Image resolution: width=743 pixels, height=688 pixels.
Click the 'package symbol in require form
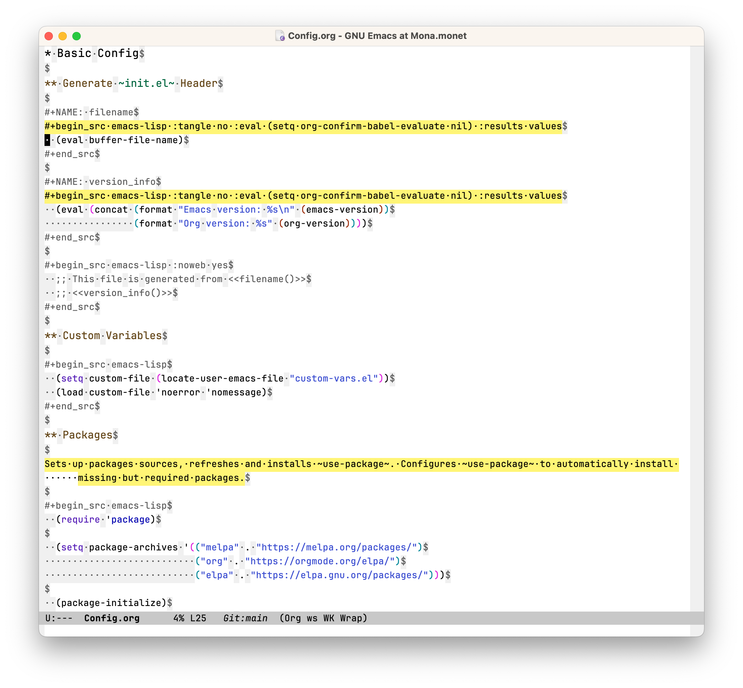(x=129, y=519)
